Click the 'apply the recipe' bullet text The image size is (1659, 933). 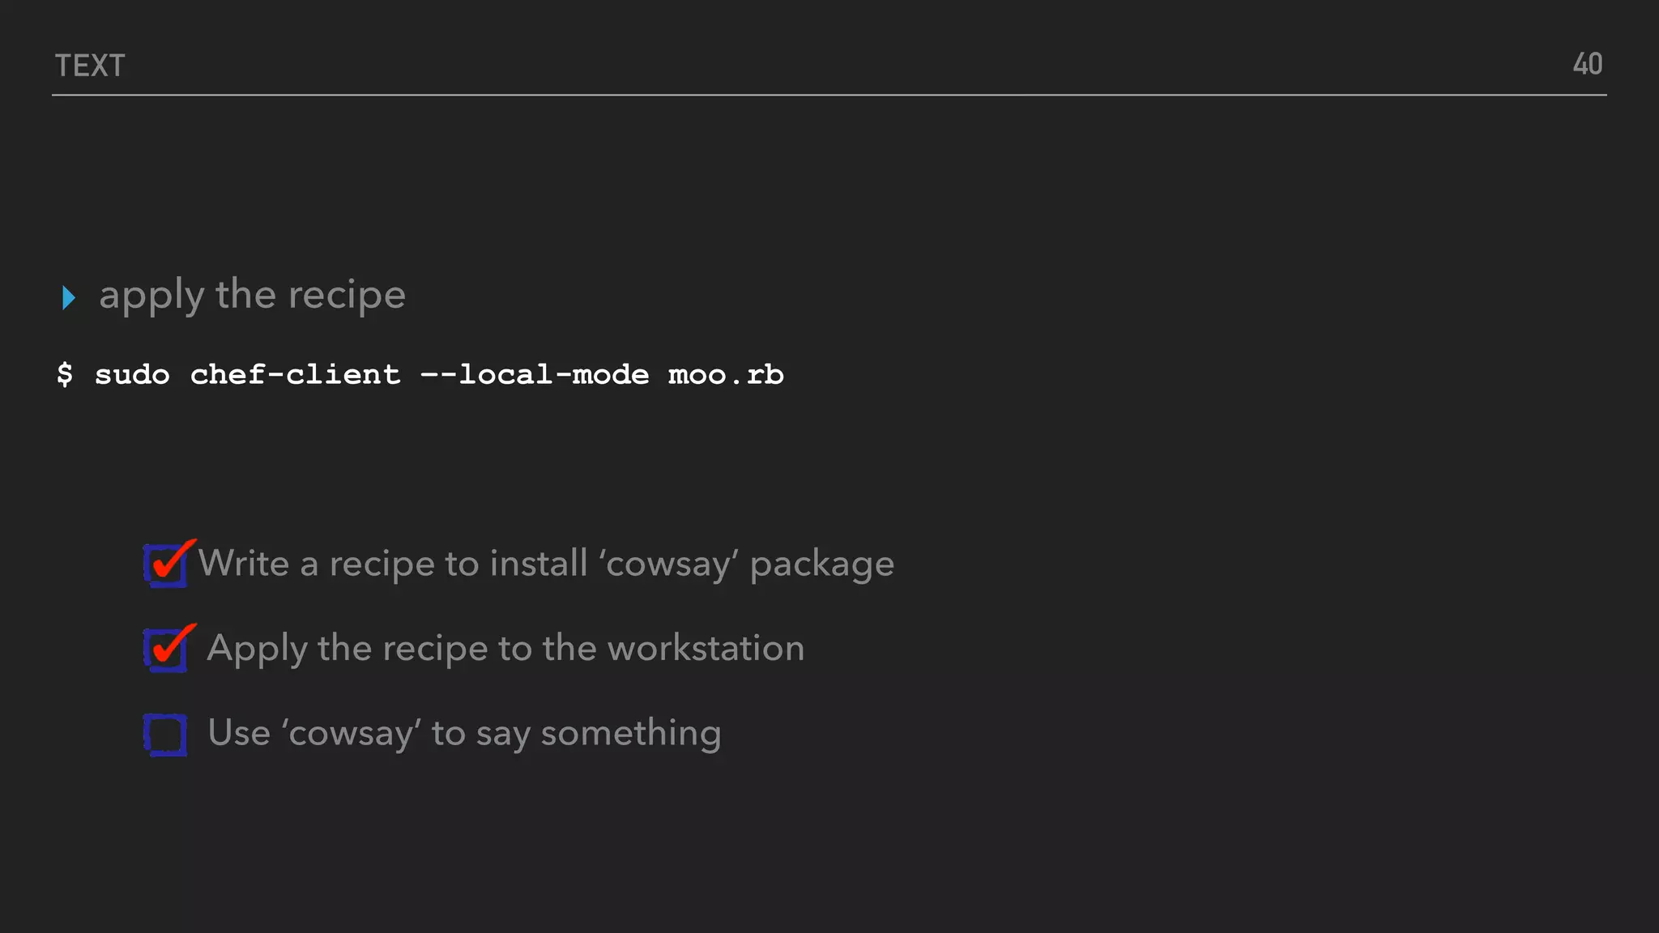tap(252, 295)
